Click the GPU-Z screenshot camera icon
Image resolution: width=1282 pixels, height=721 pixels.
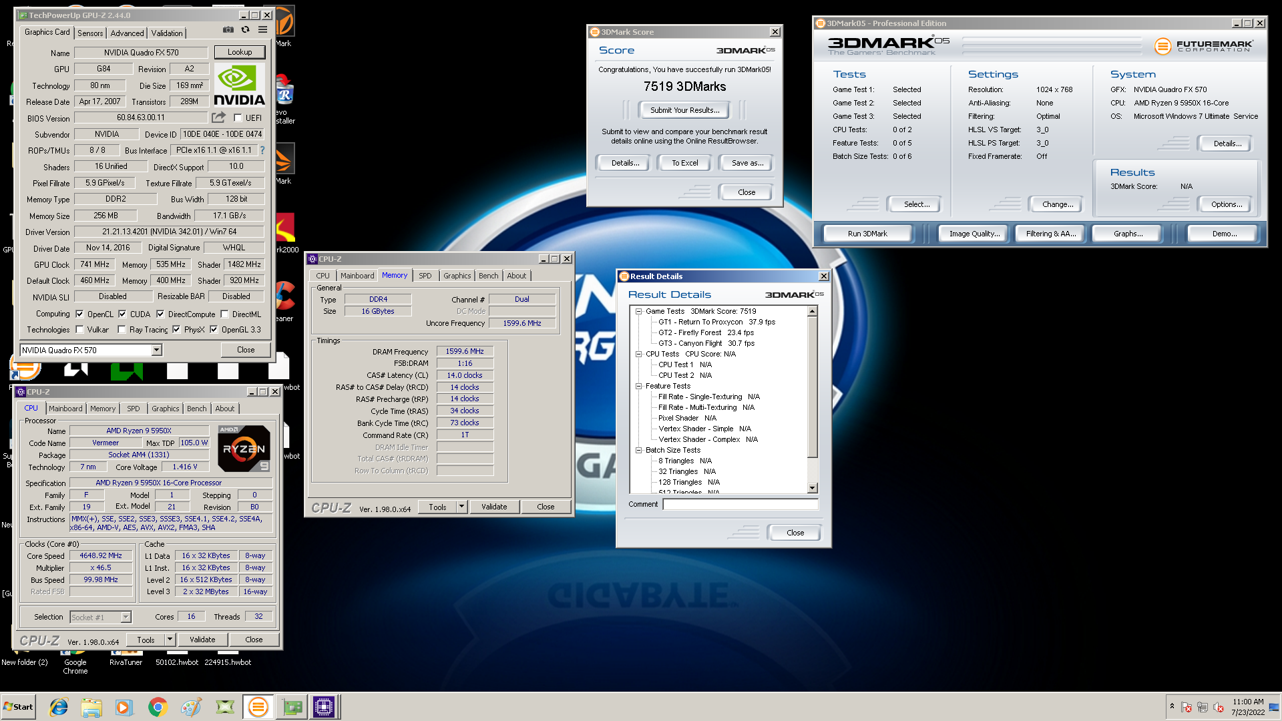[228, 30]
